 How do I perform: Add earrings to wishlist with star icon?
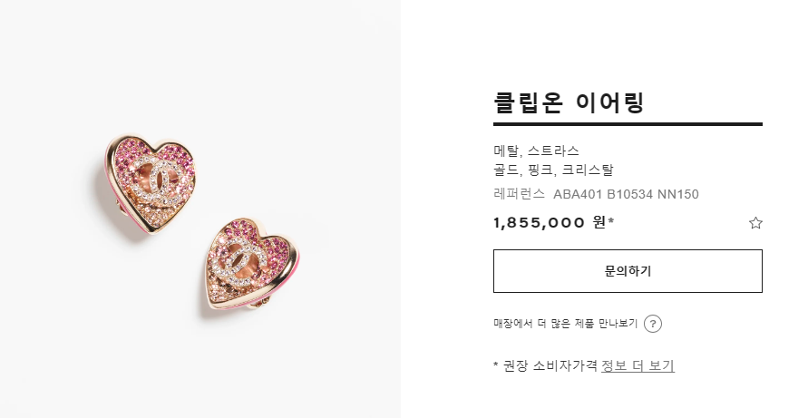point(755,223)
